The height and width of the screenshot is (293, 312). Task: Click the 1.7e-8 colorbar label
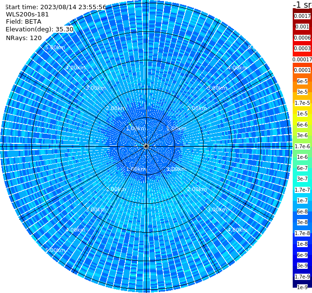tap(302, 233)
